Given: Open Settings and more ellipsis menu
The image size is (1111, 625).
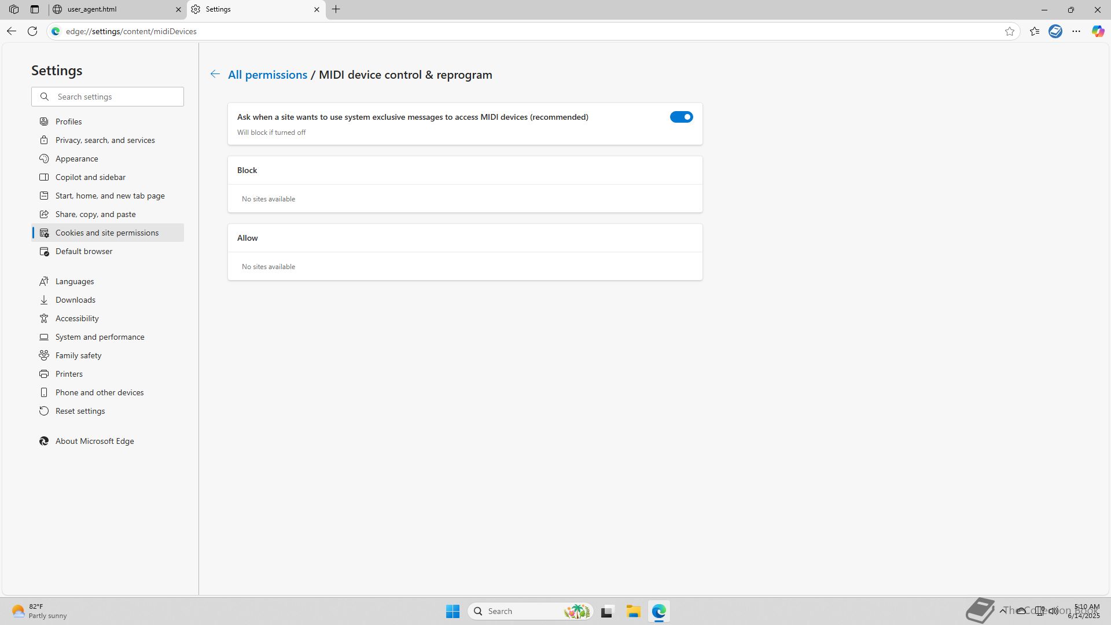Looking at the screenshot, I should pyautogui.click(x=1076, y=32).
